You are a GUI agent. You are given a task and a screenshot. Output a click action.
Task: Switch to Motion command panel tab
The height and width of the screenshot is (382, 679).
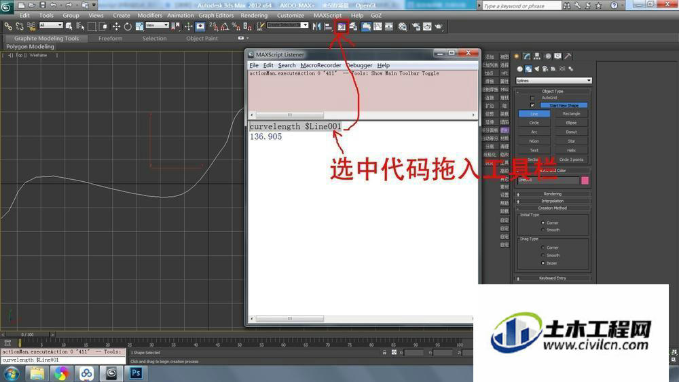(548, 56)
